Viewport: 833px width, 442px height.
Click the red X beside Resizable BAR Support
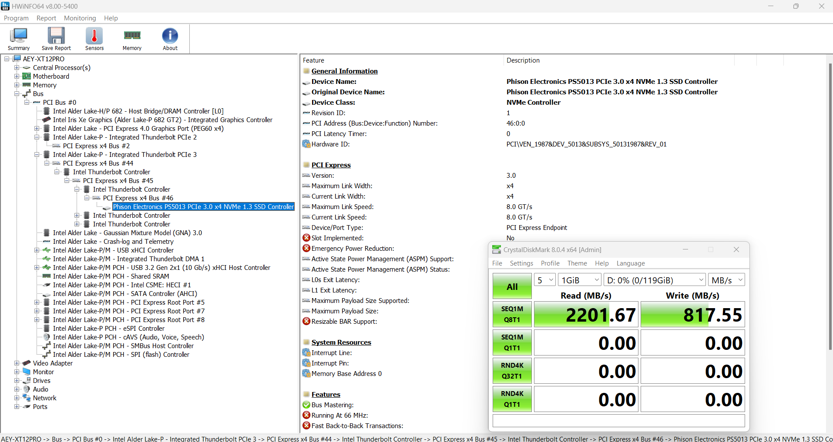[306, 322]
